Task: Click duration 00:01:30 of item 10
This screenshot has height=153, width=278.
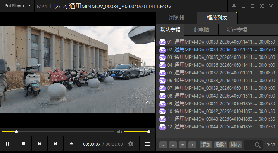Action: point(267,111)
